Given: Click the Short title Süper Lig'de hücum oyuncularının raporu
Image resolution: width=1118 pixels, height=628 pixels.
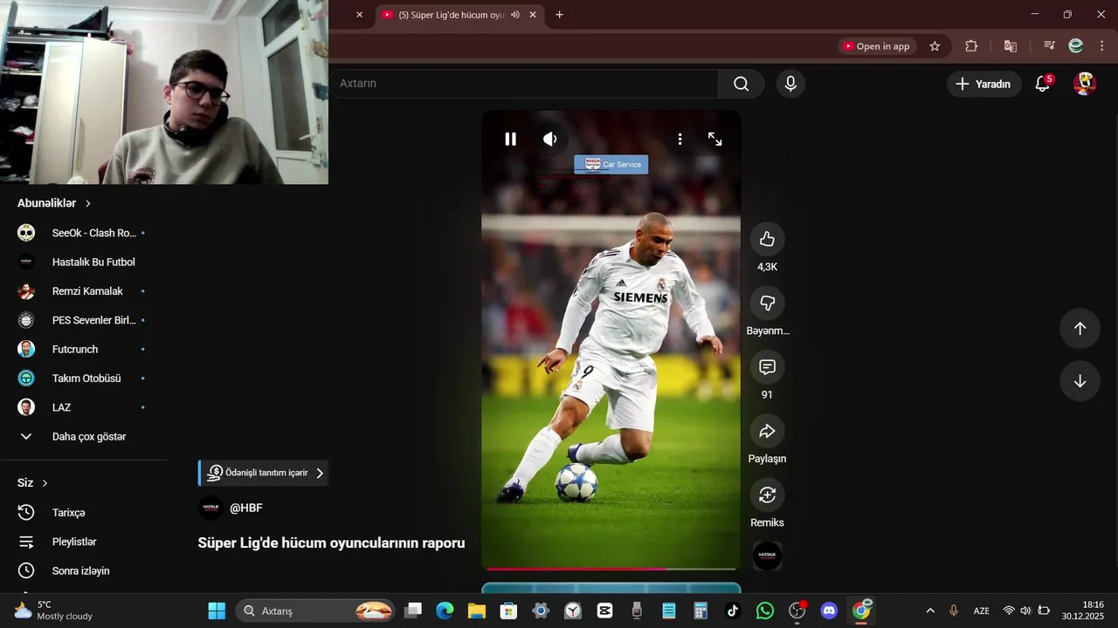Looking at the screenshot, I should pyautogui.click(x=331, y=543).
